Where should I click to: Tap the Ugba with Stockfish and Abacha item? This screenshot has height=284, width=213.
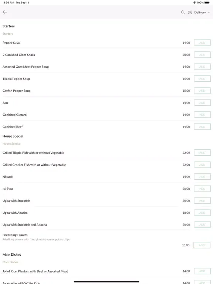25,225
